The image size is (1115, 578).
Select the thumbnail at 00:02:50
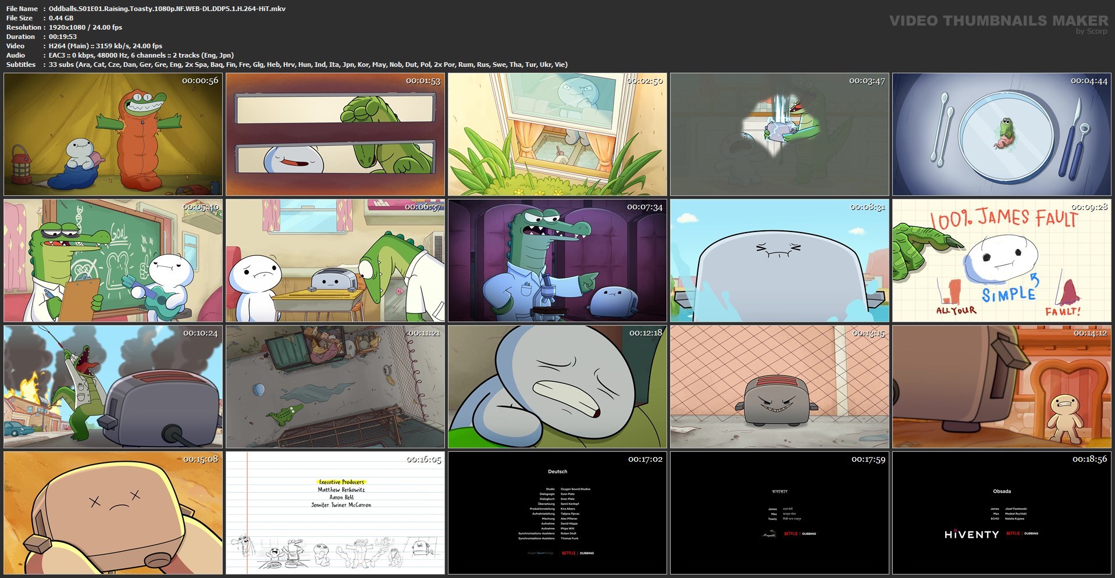558,134
